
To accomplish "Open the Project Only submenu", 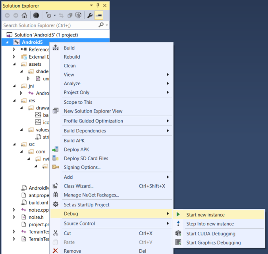I will pyautogui.click(x=112, y=92).
